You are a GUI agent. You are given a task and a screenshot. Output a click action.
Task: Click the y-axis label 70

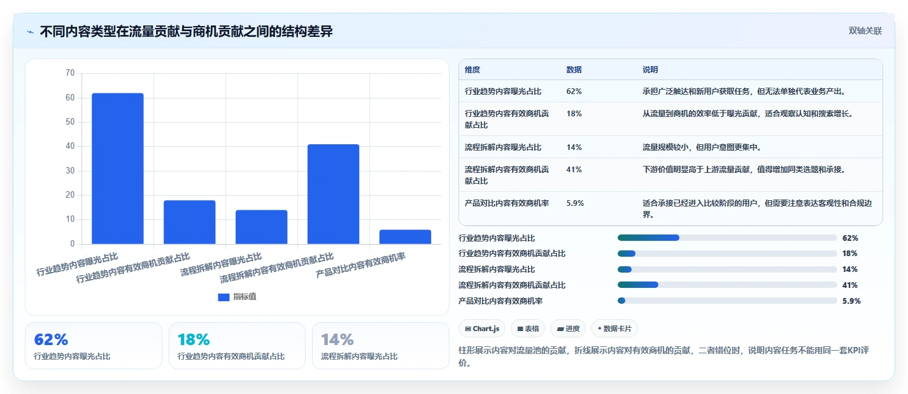point(70,74)
